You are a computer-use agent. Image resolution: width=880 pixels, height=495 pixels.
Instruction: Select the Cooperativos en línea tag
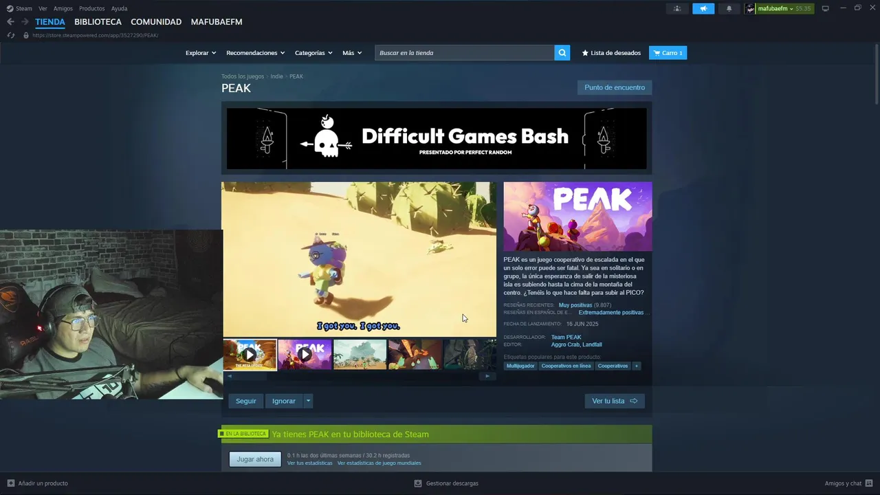click(566, 366)
